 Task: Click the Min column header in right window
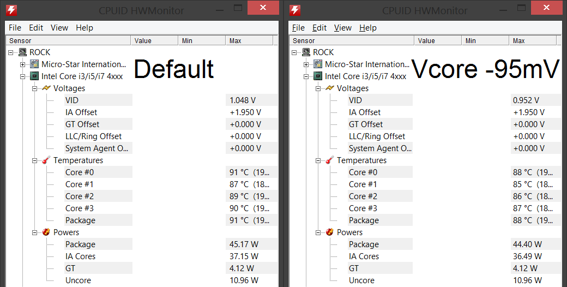485,40
